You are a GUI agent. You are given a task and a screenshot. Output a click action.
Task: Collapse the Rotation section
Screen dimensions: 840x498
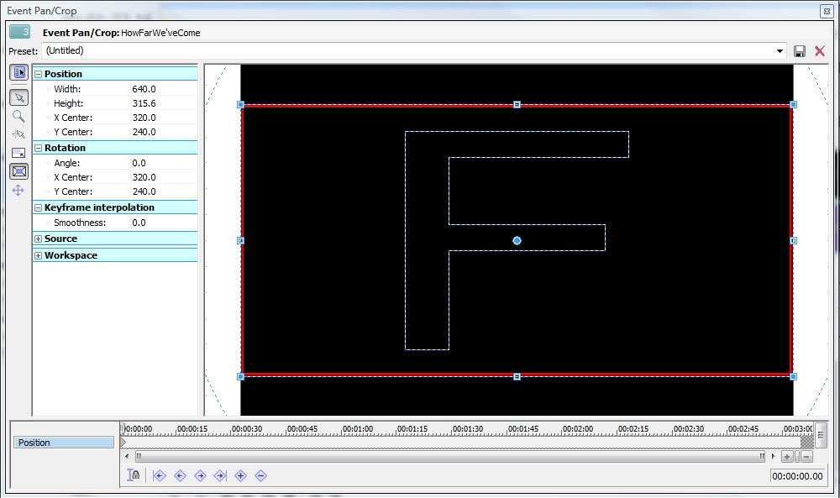click(38, 149)
